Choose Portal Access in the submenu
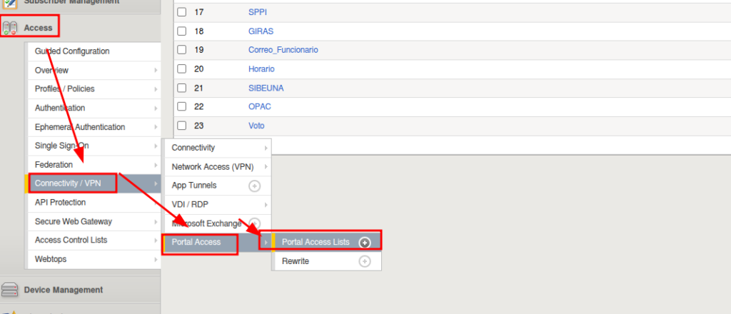Screen dimensions: 731x314 click(x=196, y=242)
